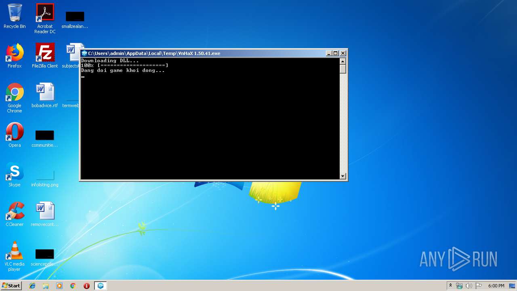Image resolution: width=517 pixels, height=291 pixels.
Task: Open Internet Explorer from taskbar
Action: point(32,286)
